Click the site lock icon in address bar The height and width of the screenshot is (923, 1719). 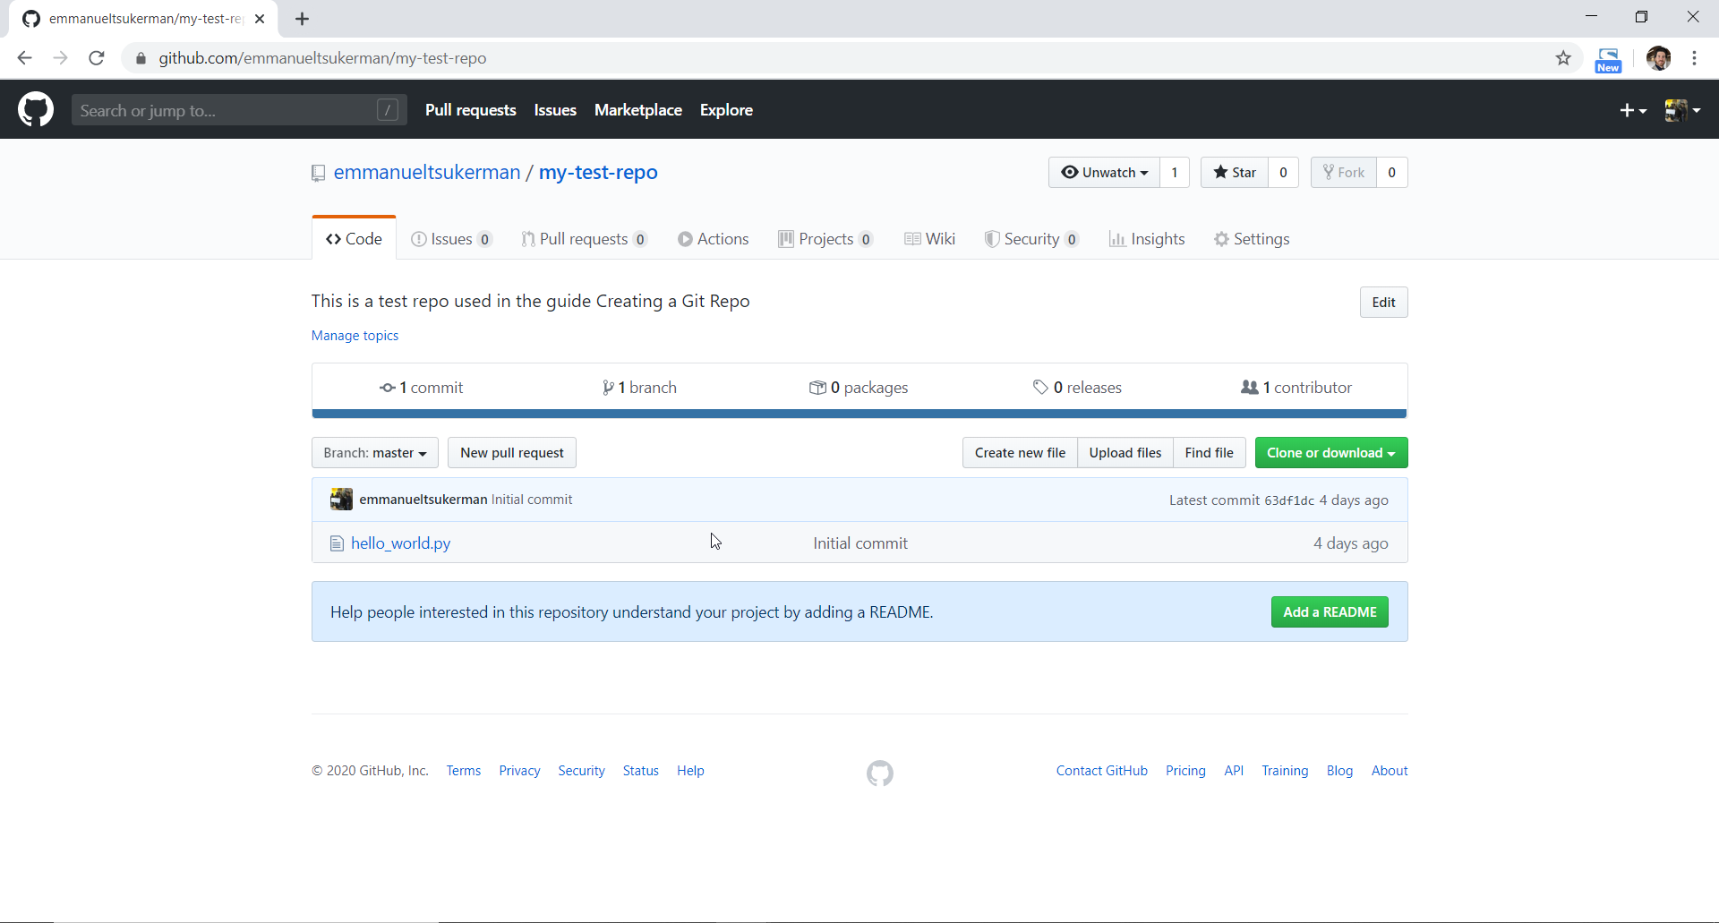pos(141,58)
